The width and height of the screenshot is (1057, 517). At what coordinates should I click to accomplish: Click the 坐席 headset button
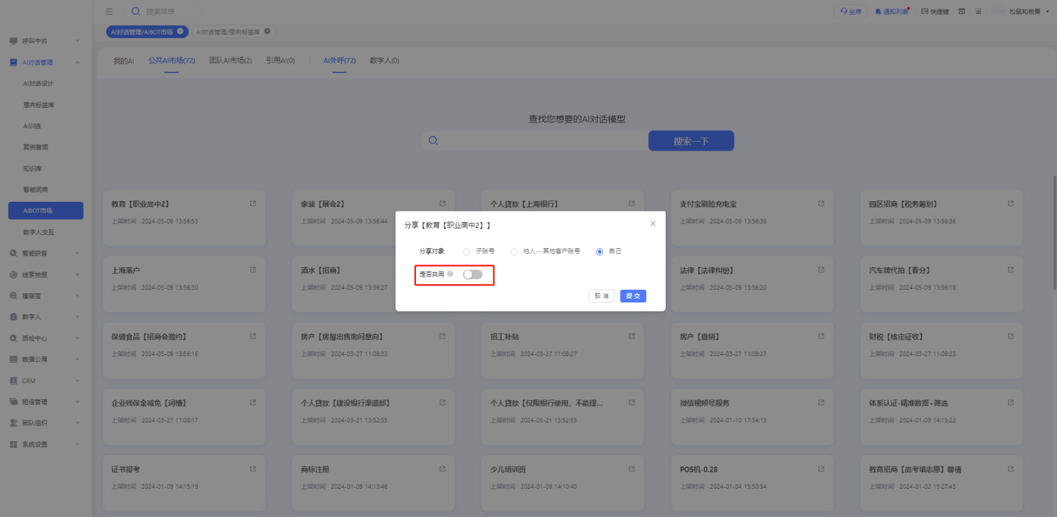pos(851,11)
